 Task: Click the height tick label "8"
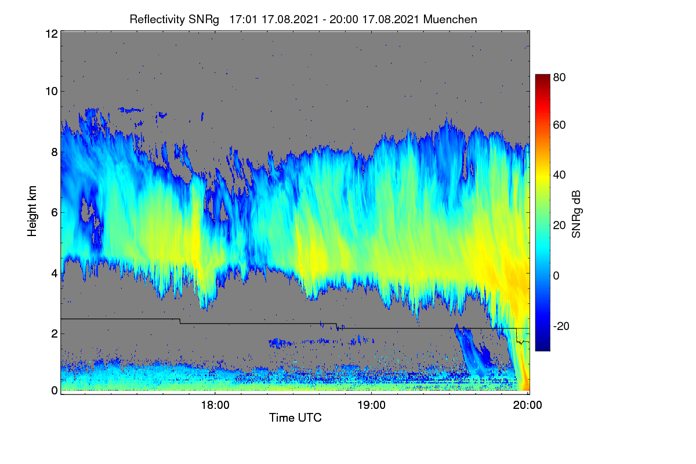point(54,152)
